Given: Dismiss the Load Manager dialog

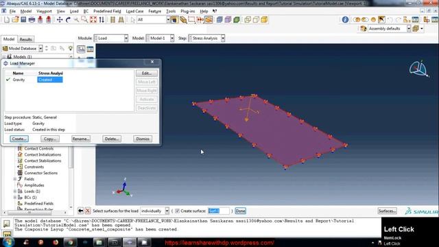Looking at the screenshot, I should tap(143, 139).
